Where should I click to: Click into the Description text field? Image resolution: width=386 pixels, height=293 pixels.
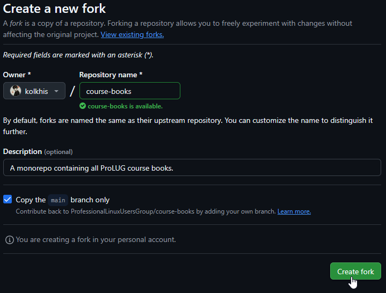[192, 168]
